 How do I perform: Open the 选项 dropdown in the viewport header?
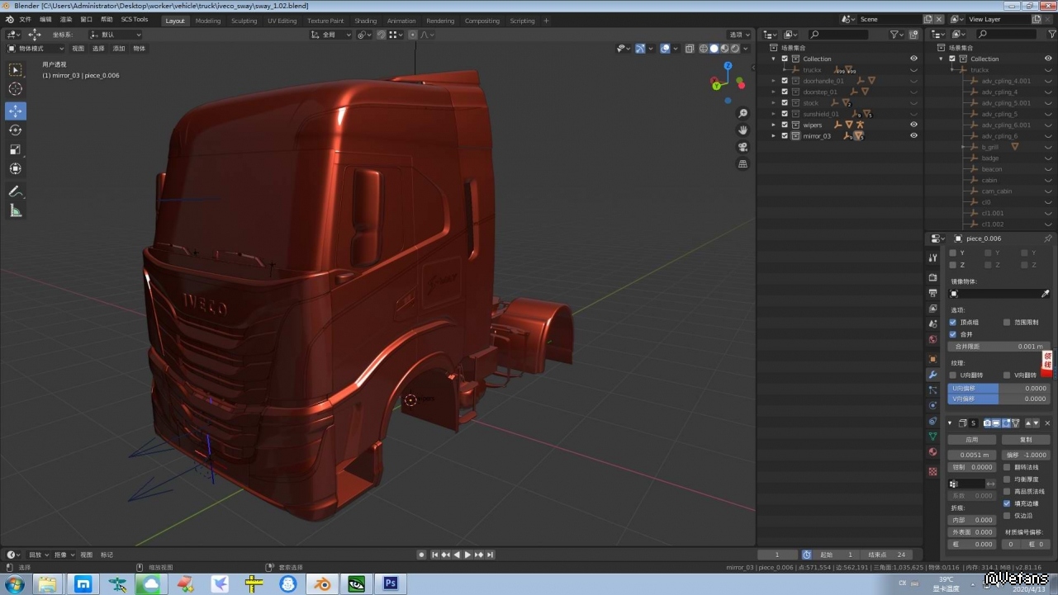(x=738, y=35)
